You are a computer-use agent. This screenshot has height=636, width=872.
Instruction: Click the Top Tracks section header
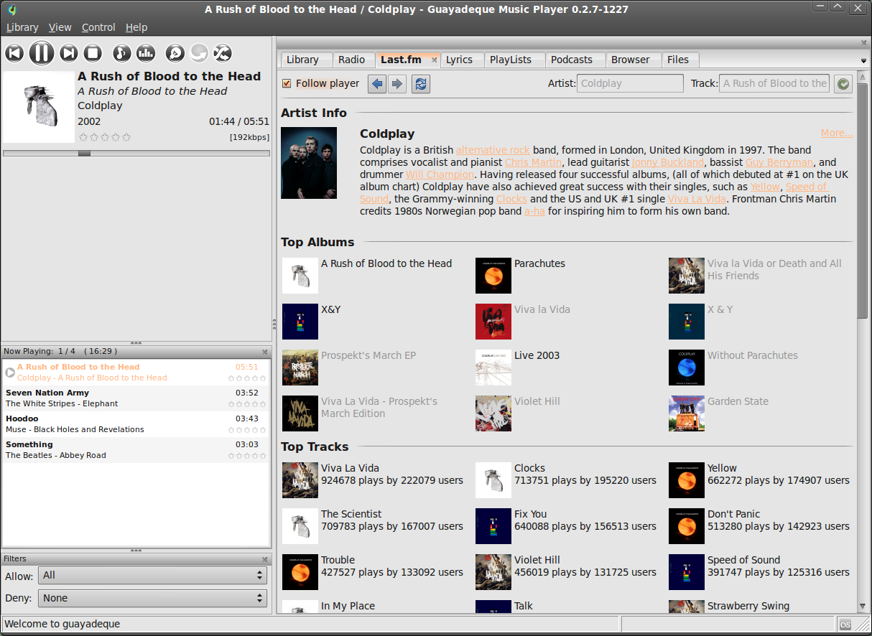pyautogui.click(x=315, y=446)
